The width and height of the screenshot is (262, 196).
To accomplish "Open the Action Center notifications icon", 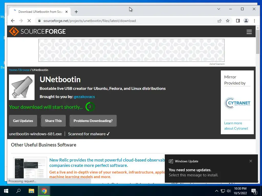I will pos(254,191).
